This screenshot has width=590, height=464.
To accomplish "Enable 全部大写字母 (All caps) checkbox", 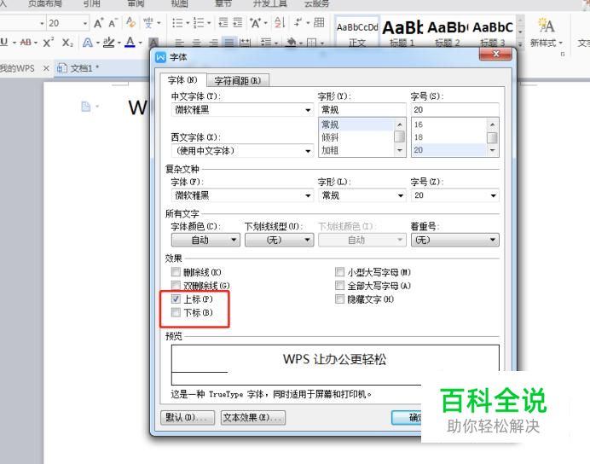I will coord(339,285).
